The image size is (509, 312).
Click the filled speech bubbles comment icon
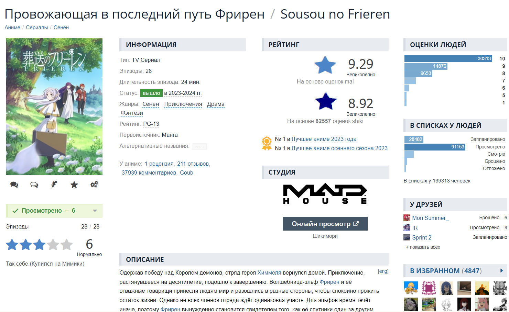click(x=14, y=185)
